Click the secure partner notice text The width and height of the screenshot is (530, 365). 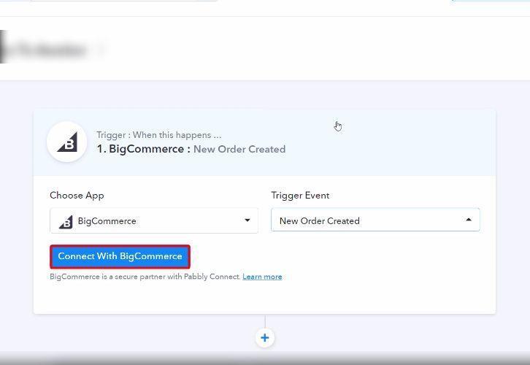(145, 277)
